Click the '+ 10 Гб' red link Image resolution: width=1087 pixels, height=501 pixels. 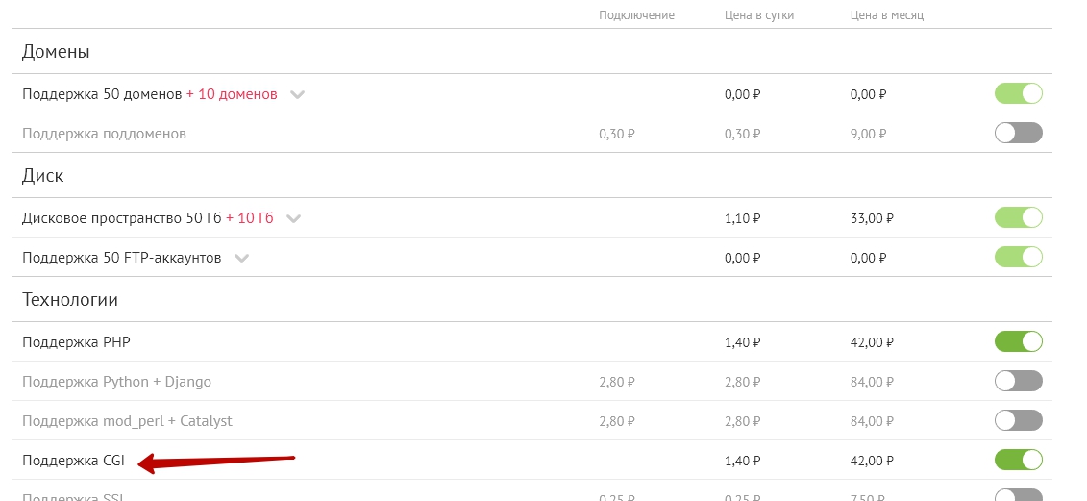tap(250, 218)
